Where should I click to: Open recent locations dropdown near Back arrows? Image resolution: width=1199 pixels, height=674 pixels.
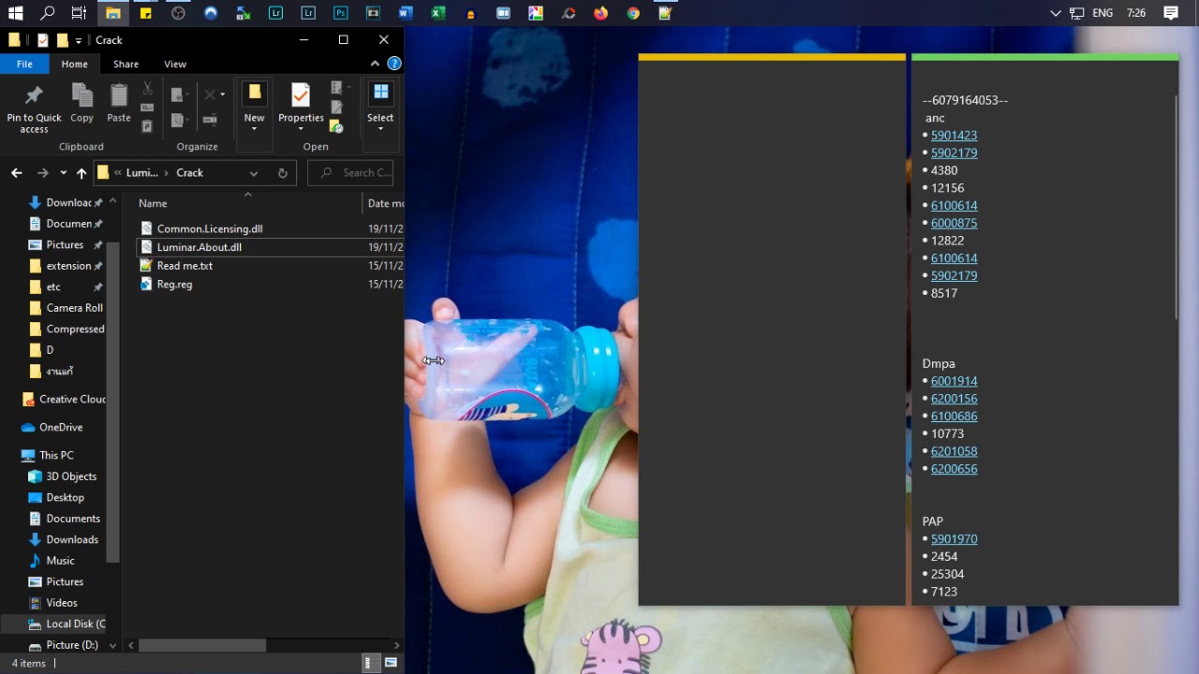click(63, 172)
